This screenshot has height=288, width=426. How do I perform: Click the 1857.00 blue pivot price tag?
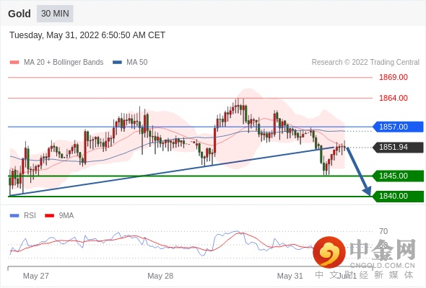pyautogui.click(x=398, y=127)
